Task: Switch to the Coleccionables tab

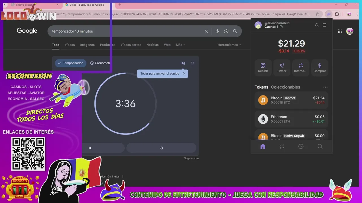Action: click(285, 87)
